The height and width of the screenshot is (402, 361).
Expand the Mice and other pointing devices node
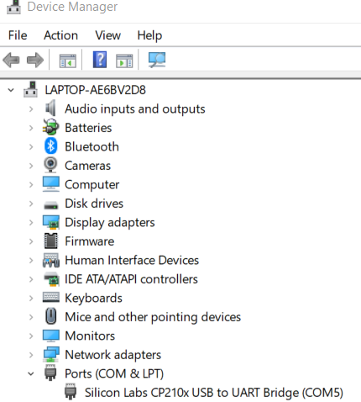pyautogui.click(x=31, y=317)
